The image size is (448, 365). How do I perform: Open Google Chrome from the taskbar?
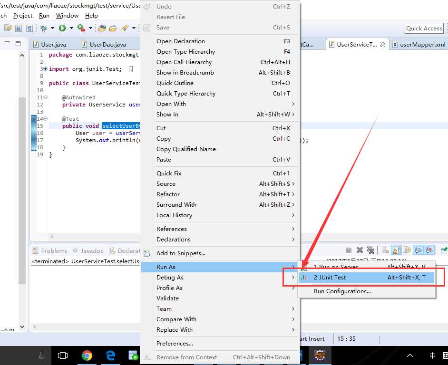[x=87, y=355]
